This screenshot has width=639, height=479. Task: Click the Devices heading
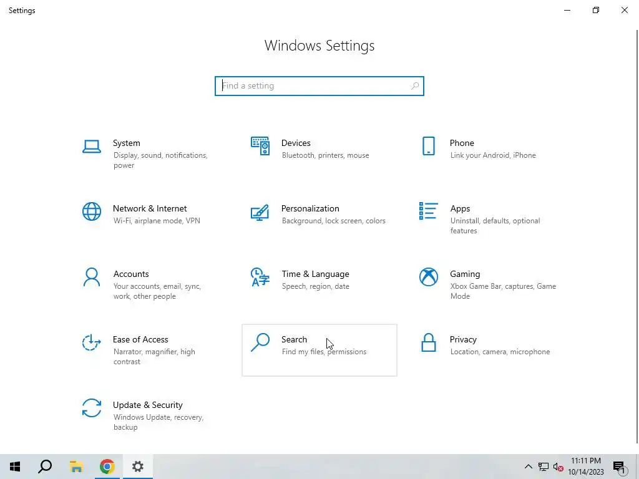pos(296,143)
